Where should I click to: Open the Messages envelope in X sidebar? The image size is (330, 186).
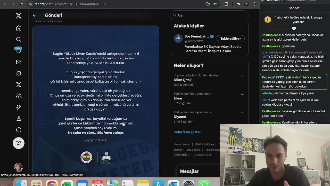tap(19, 62)
